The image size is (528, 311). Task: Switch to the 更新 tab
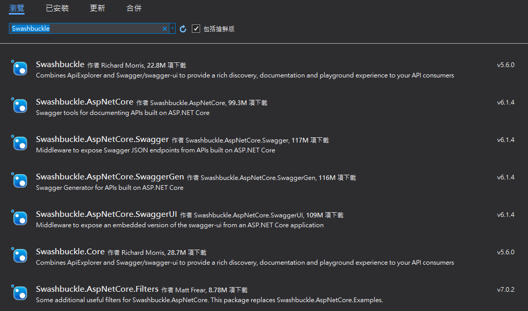click(97, 8)
